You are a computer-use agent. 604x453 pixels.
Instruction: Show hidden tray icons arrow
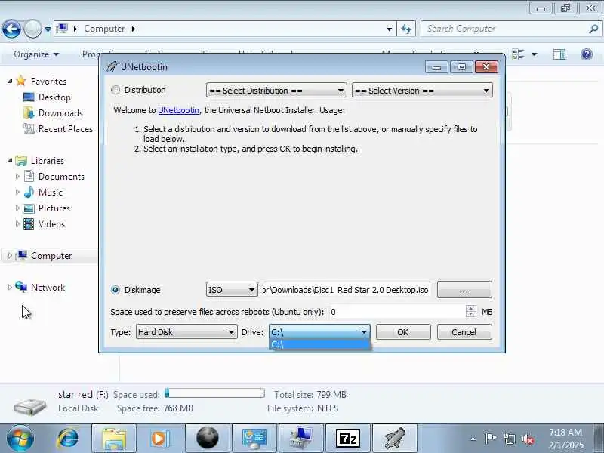click(473, 439)
